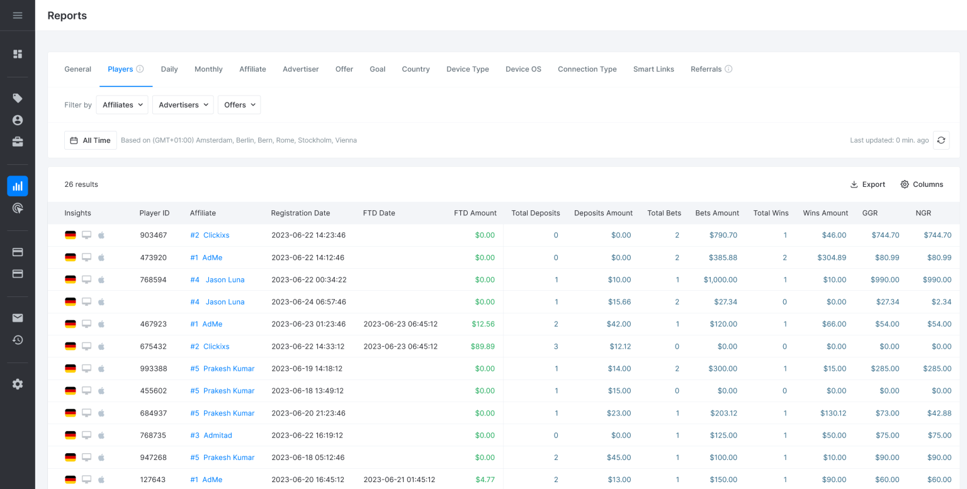Open the dashboard grid icon in sidebar

tap(18, 54)
